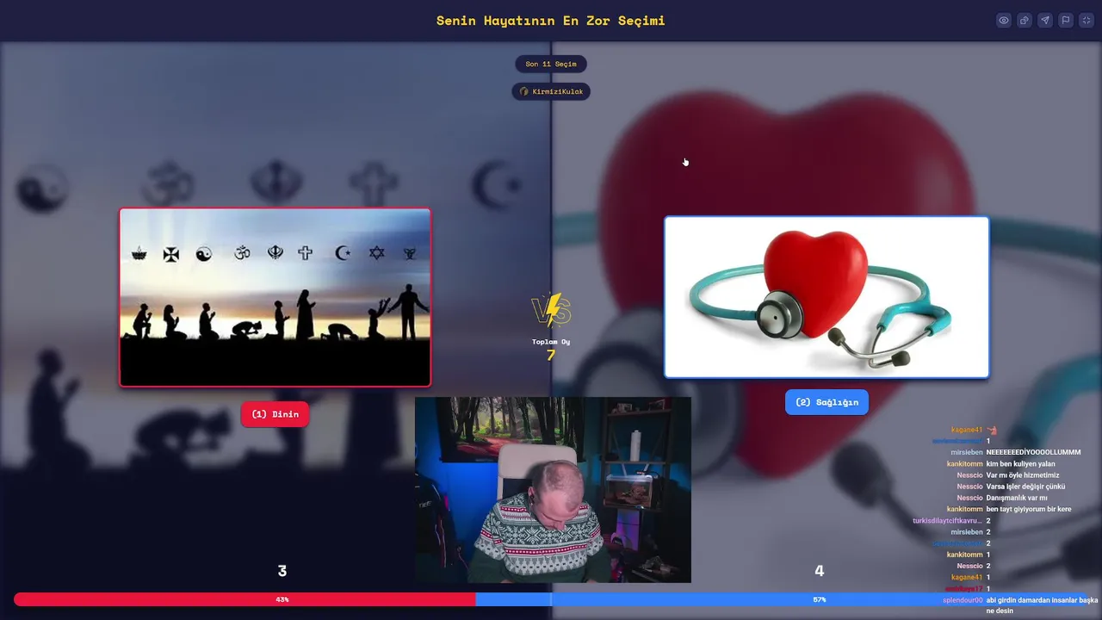1102x620 pixels.
Task: Click the dice randomize icon in header
Action: 1025,21
